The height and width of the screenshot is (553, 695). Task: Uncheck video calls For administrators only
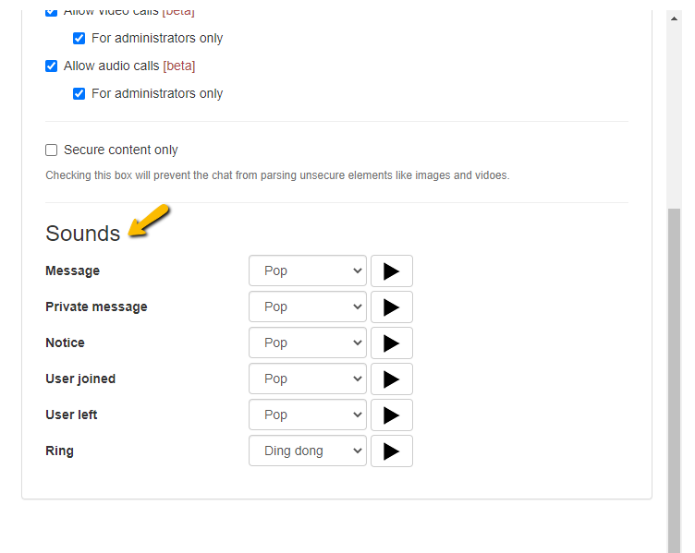click(79, 39)
